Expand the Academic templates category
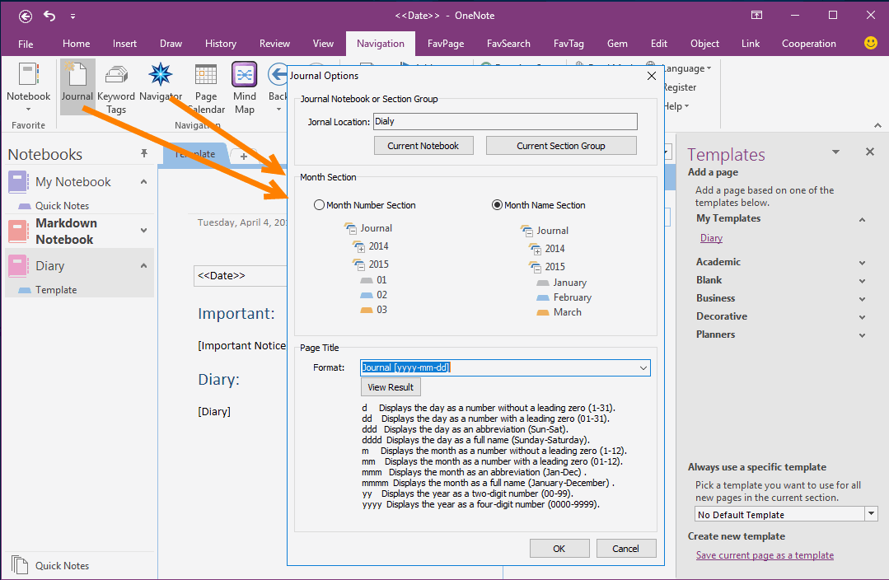Image resolution: width=889 pixels, height=580 pixels. tap(862, 263)
